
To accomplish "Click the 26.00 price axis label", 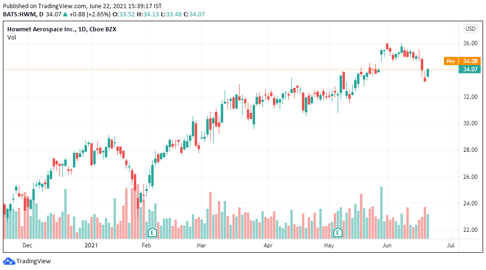I will coord(470,177).
